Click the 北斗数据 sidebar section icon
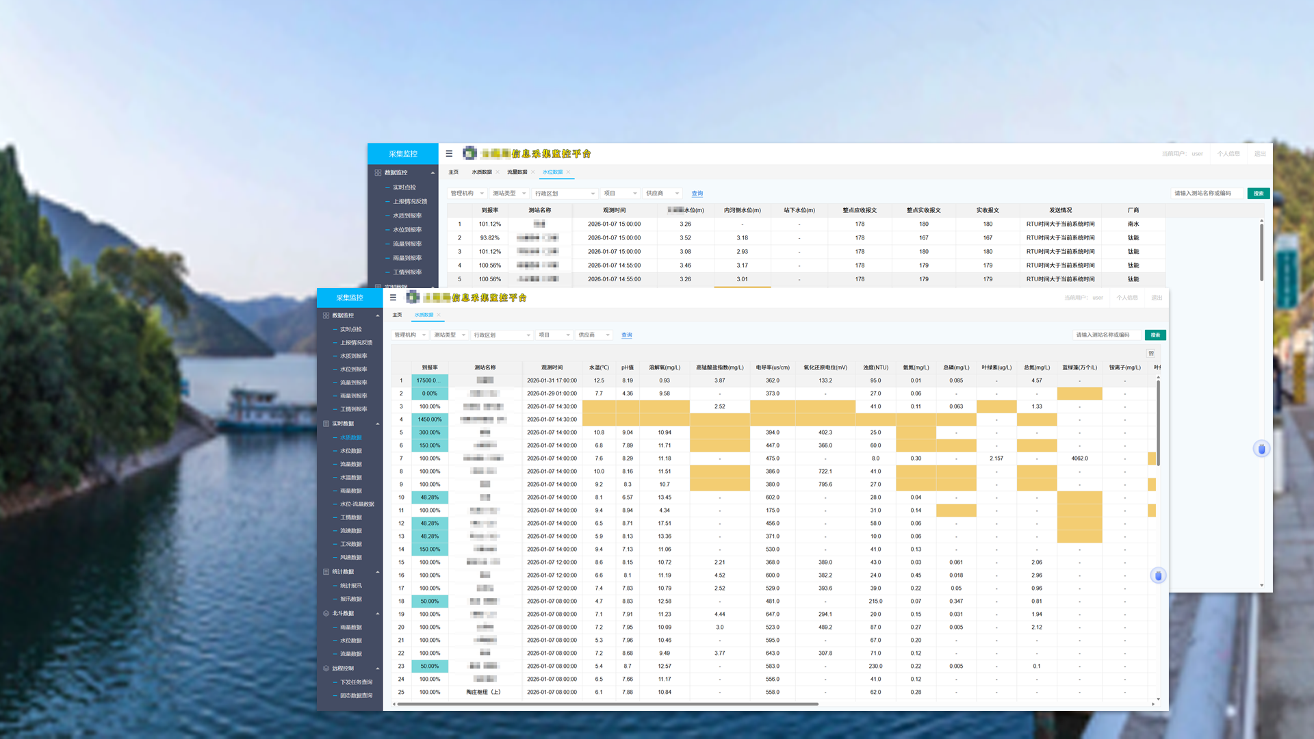Viewport: 1314px width, 739px height. 326,613
